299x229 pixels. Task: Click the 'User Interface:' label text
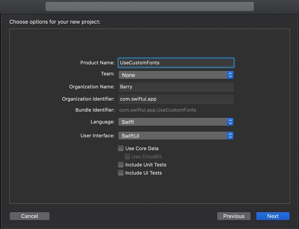tap(97, 136)
